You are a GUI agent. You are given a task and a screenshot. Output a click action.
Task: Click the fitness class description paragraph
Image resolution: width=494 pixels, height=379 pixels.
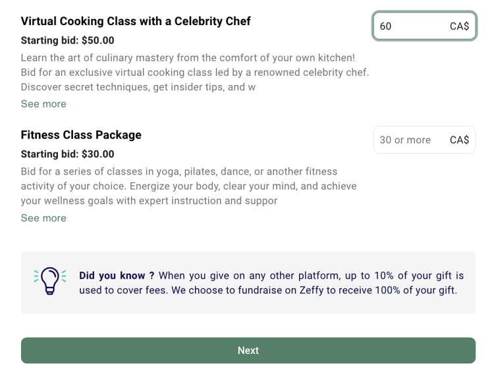coord(188,186)
